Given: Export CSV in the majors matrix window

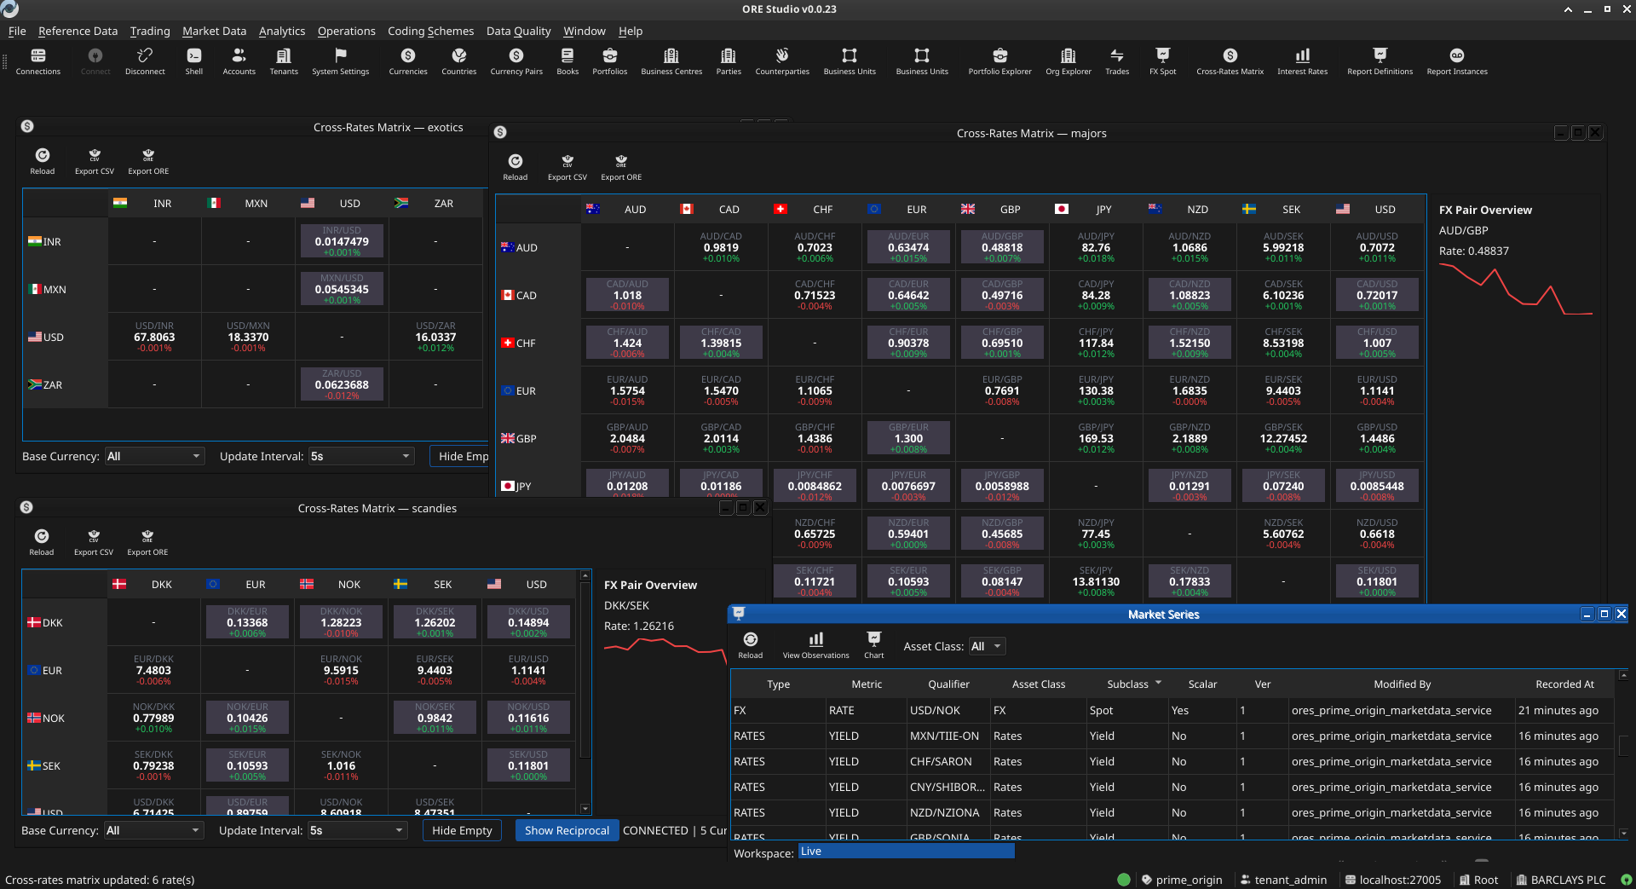Looking at the screenshot, I should (567, 167).
